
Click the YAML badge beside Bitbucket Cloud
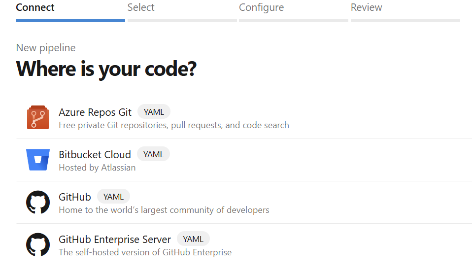point(153,154)
